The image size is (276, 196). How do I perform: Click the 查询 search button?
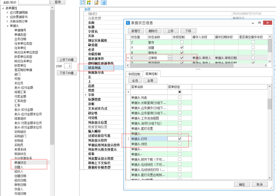(58, 2)
